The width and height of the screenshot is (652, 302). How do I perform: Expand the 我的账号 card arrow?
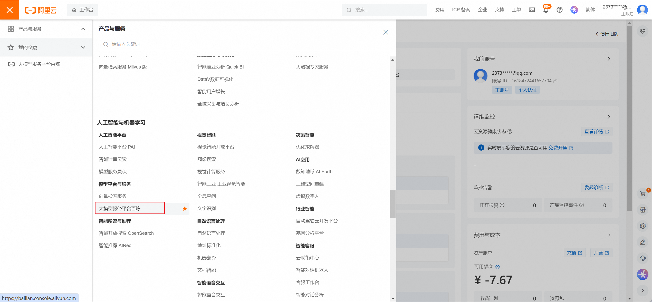coord(609,59)
